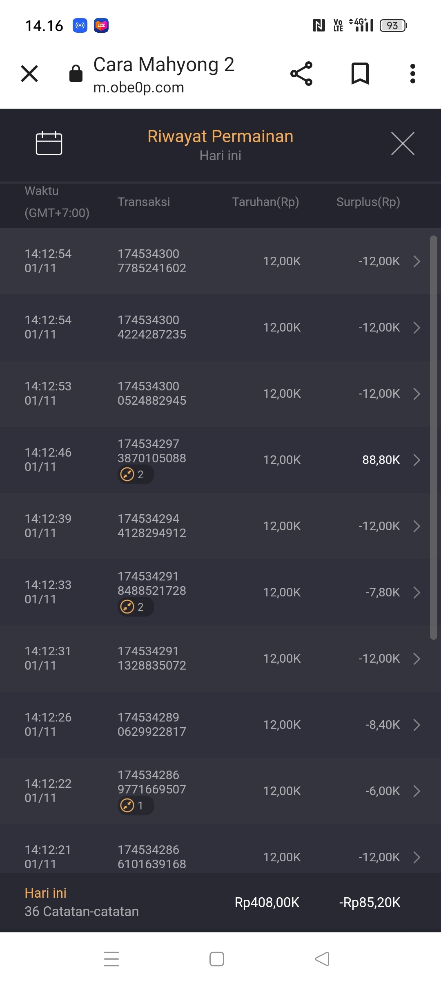Image resolution: width=441 pixels, height=986 pixels.
Task: Open transaction 1745343007785241602 entry
Action: 152,261
